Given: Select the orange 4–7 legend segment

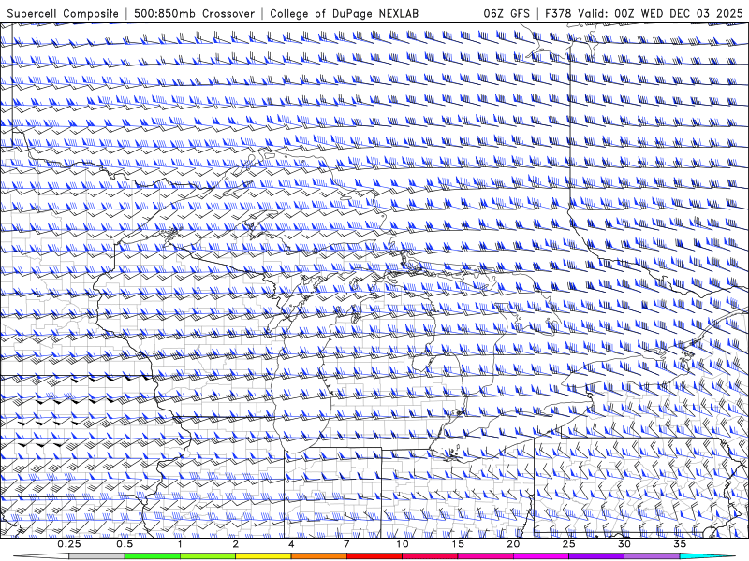Looking at the screenshot, I should click(318, 556).
